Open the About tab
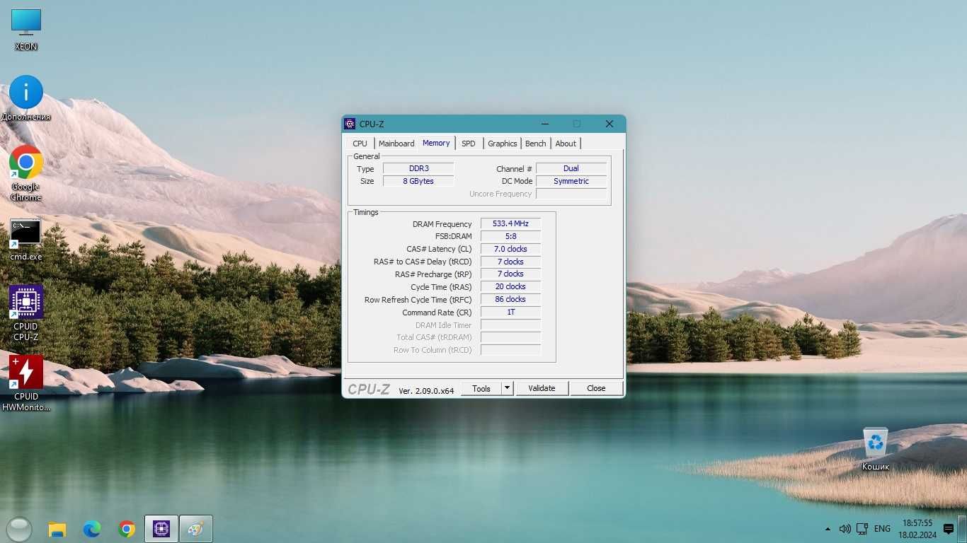The image size is (967, 543). click(x=566, y=144)
